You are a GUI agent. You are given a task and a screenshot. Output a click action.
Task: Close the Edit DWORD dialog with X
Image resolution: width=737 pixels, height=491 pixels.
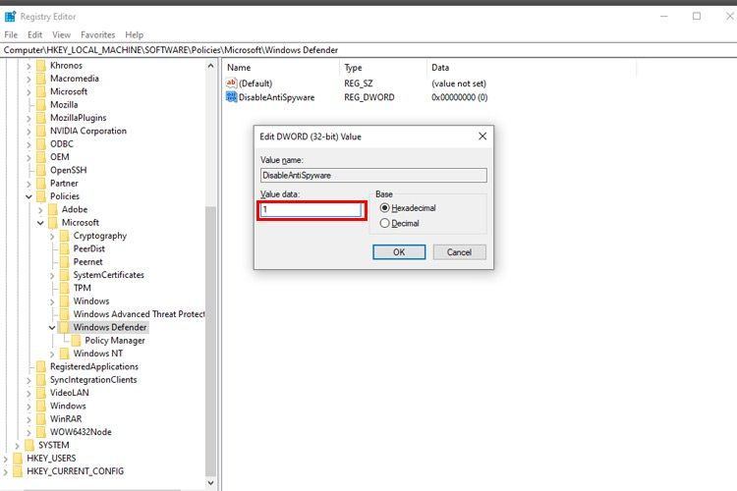482,136
